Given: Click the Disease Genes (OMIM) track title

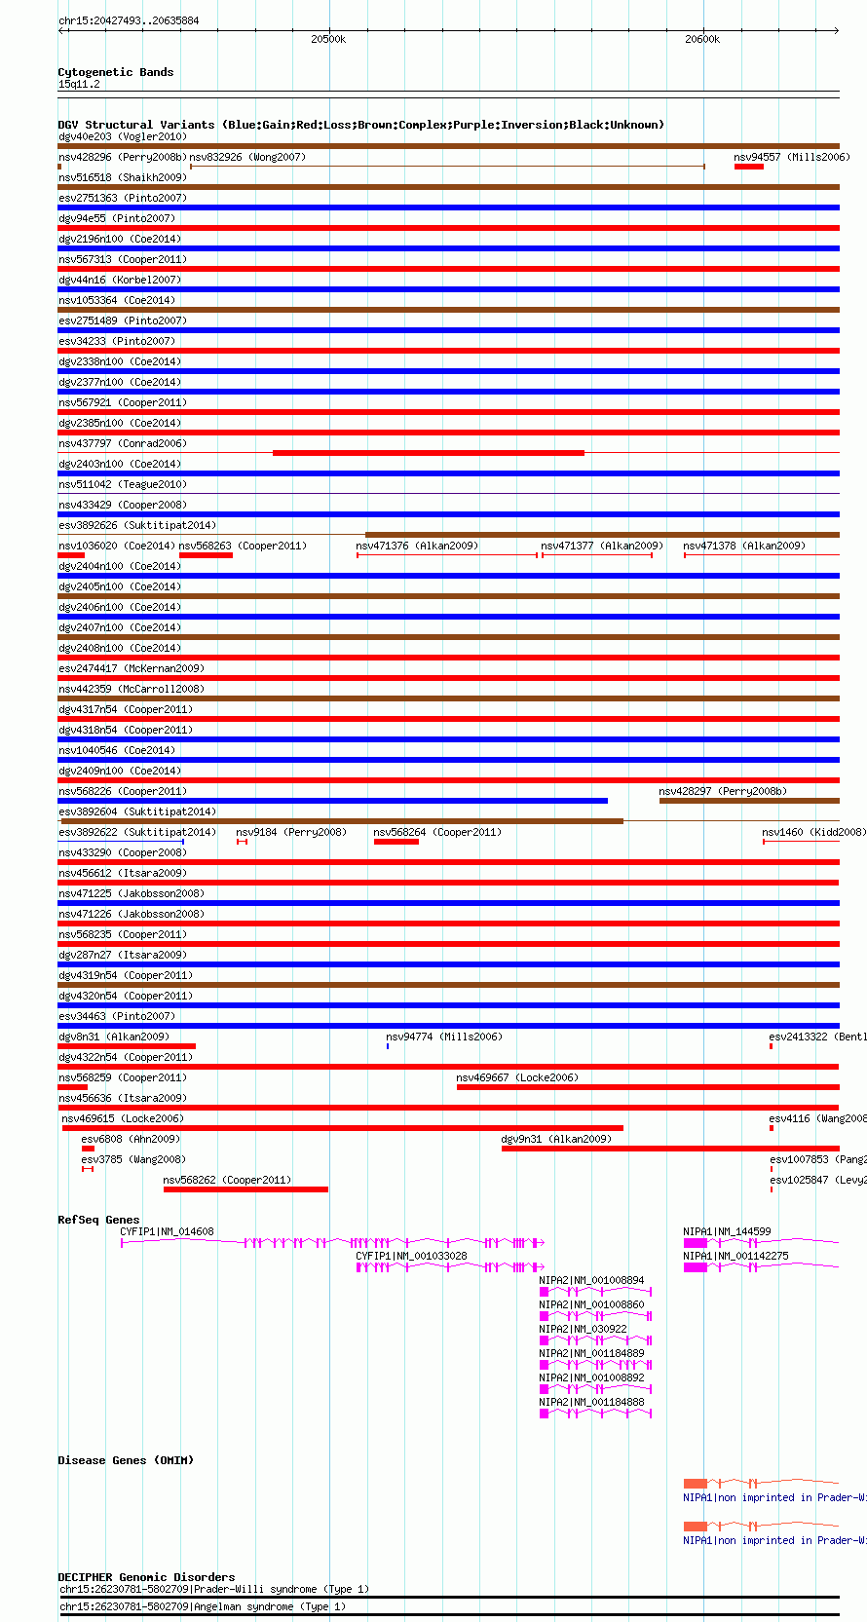Looking at the screenshot, I should [x=126, y=1460].
